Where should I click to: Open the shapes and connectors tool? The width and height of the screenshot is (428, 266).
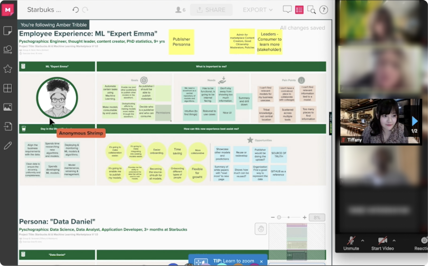8,50
